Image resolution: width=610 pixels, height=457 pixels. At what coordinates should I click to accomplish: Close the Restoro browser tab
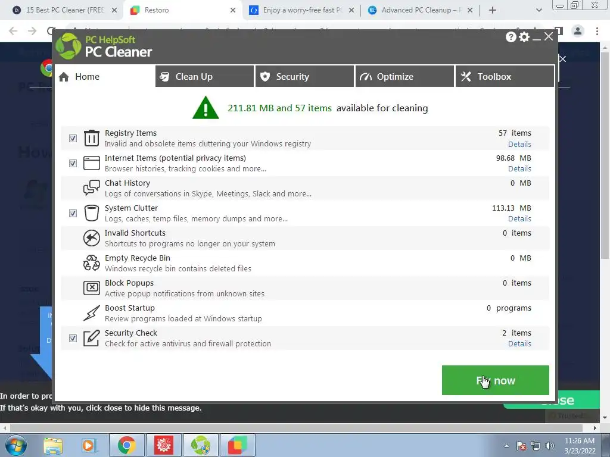233,10
